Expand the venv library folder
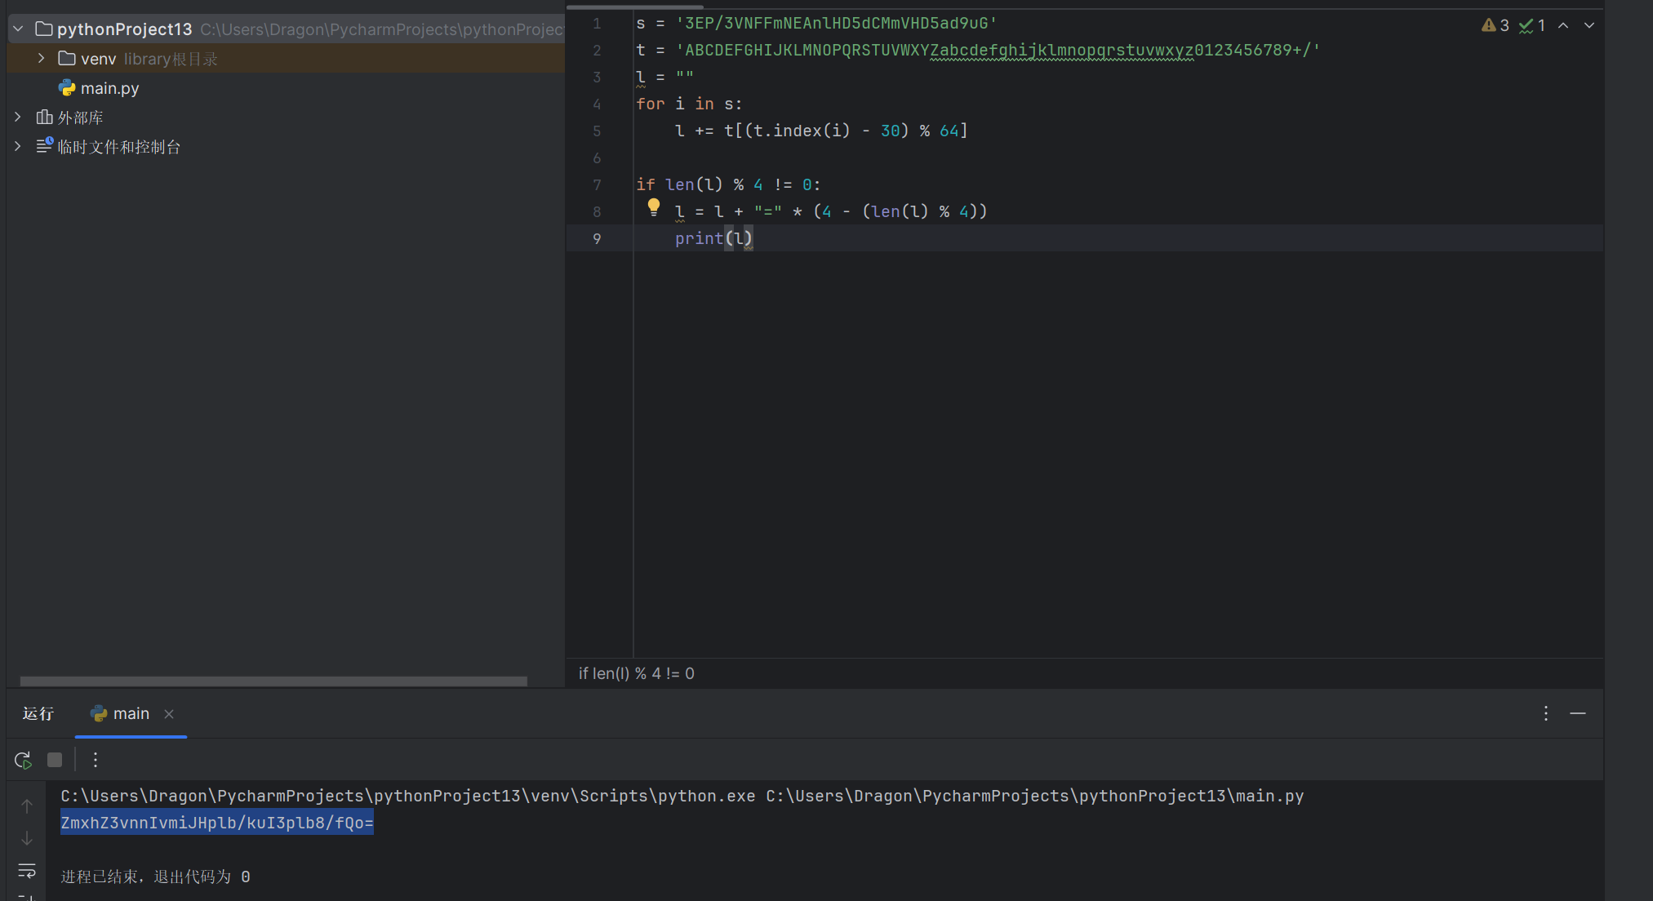1653x901 pixels. [x=41, y=59]
